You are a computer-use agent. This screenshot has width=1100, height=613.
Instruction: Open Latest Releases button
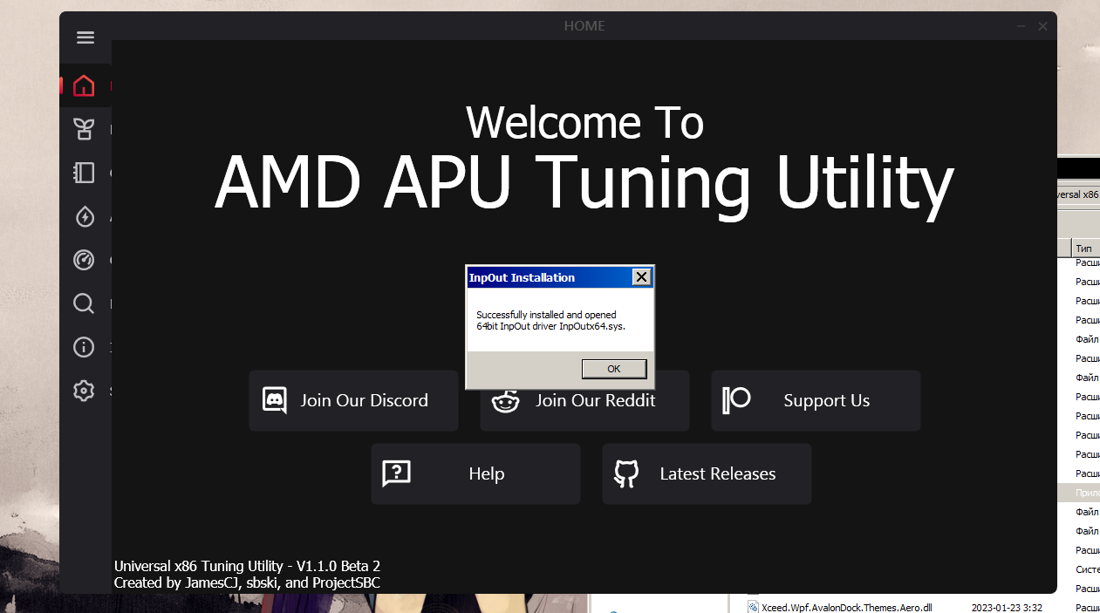[707, 473]
